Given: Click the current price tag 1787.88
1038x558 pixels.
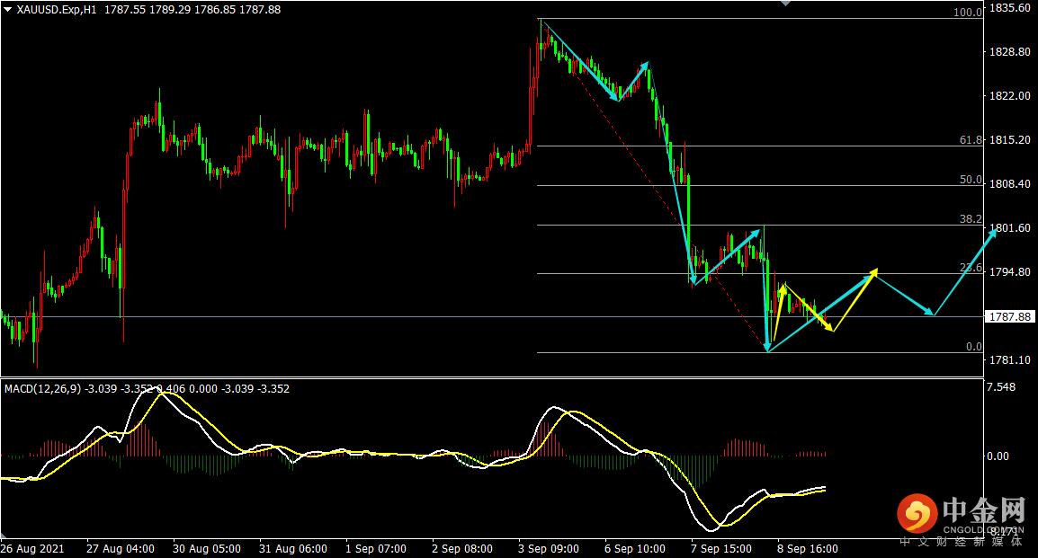Looking at the screenshot, I should (x=1009, y=316).
